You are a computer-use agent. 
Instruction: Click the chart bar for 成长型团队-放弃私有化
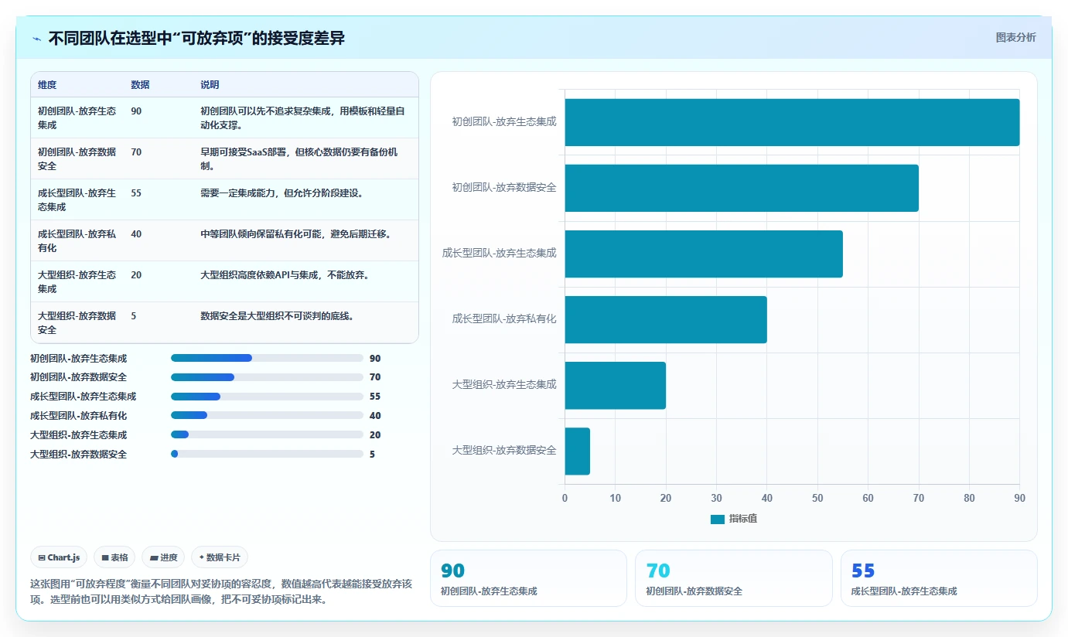click(666, 319)
